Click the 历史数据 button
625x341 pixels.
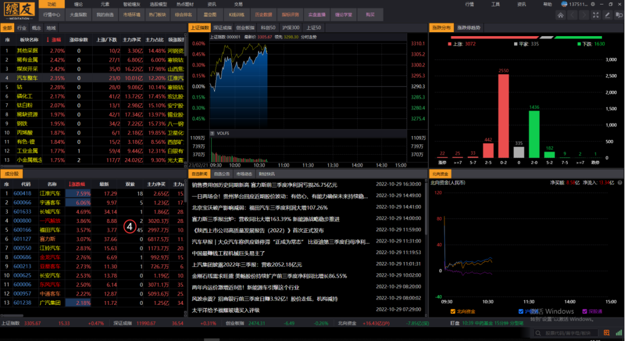coord(263,15)
